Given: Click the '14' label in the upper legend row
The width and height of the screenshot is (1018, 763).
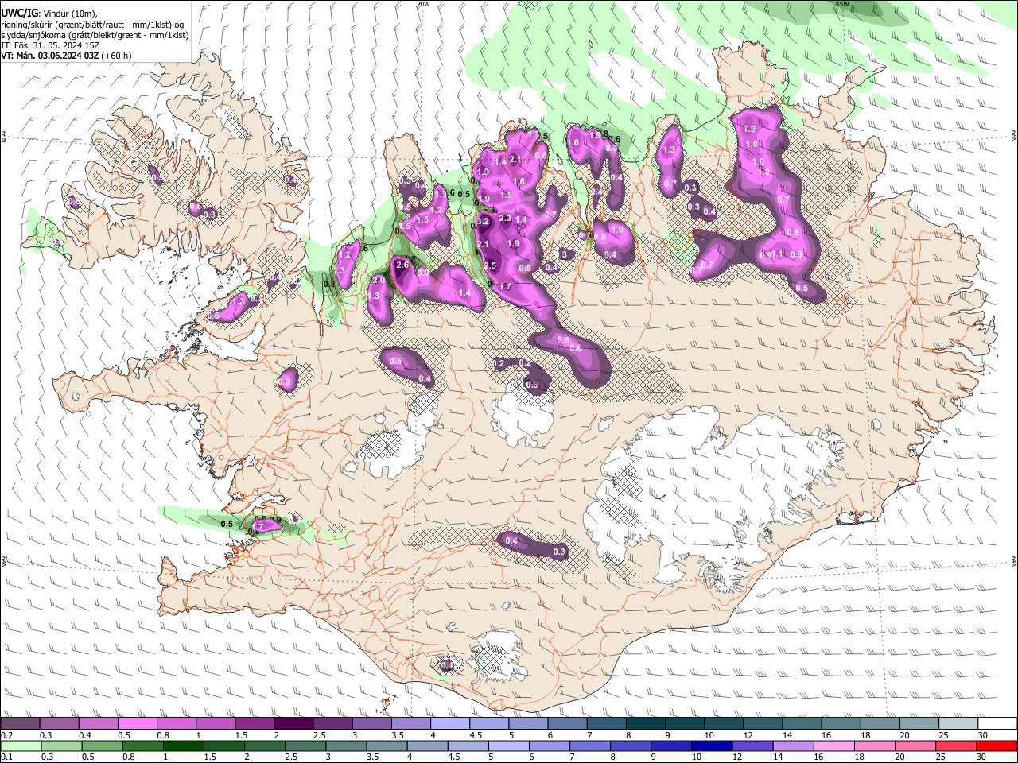Looking at the screenshot, I should point(787,735).
